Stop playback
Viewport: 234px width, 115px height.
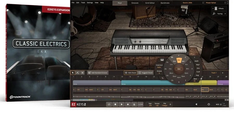point(115,104)
